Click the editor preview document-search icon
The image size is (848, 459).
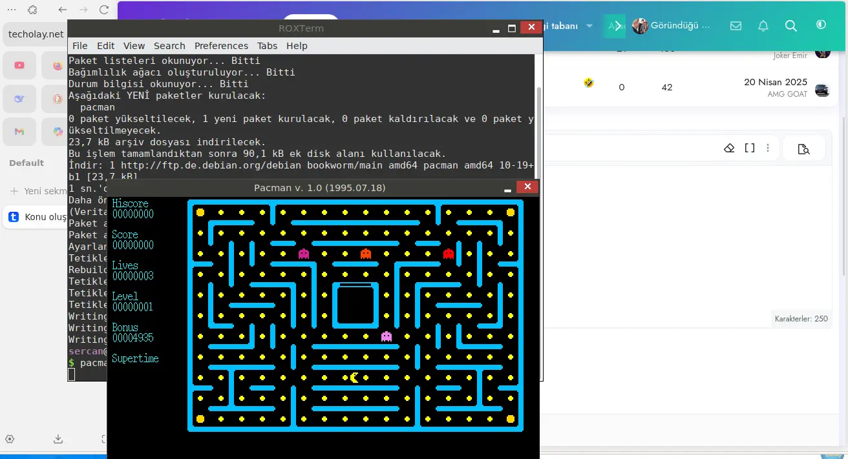(803, 149)
